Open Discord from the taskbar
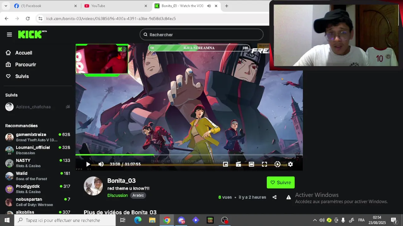Screen dimensions: 403x226 [x=181, y=220]
